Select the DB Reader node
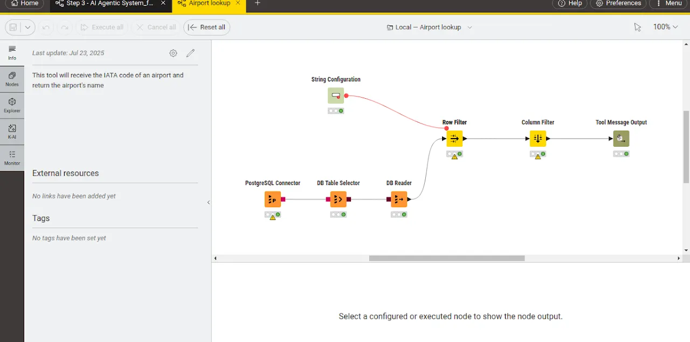 point(399,199)
